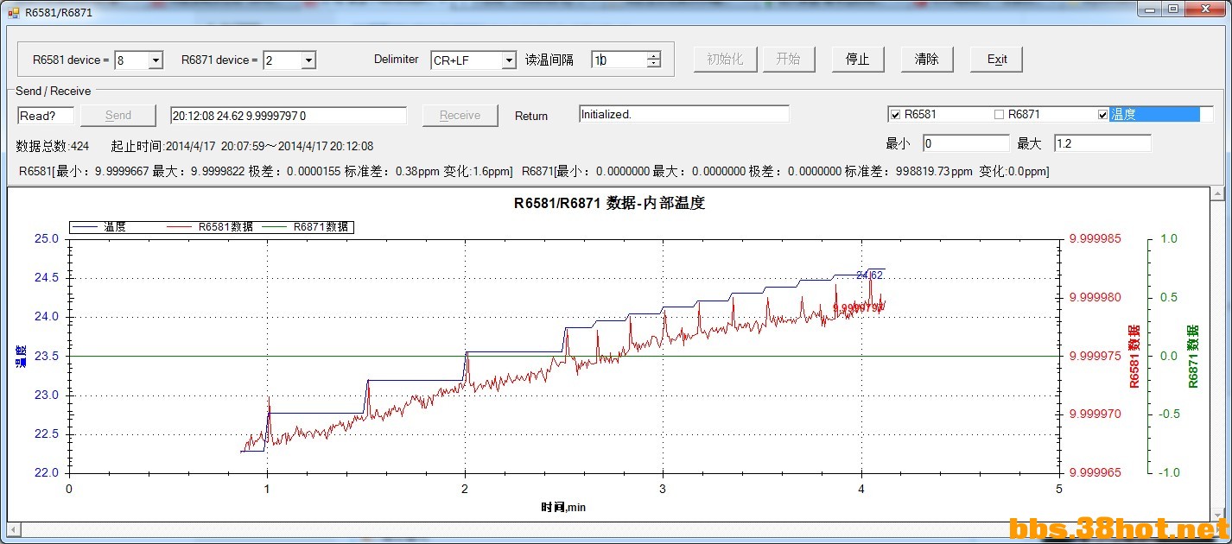This screenshot has height=544, width=1232.
Task: Click the 读温间隔 number field
Action: [x=619, y=60]
